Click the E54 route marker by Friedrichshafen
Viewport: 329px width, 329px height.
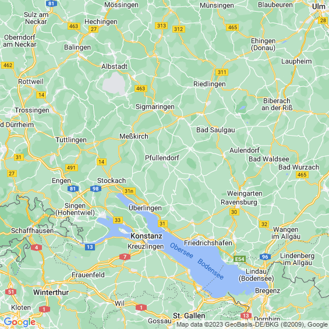[x=239, y=259]
